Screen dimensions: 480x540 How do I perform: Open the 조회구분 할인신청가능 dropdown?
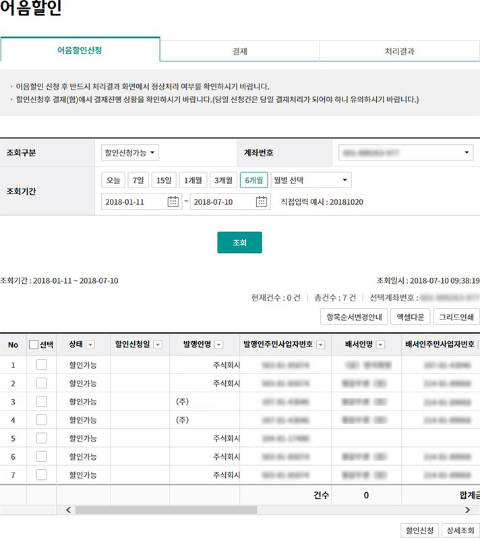(130, 153)
